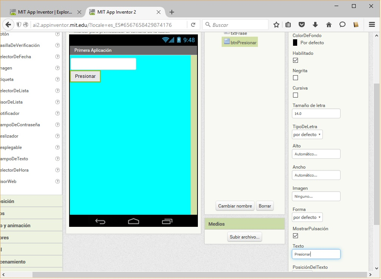The image size is (381, 279).
Task: Click the black ColorDeFondo swatch
Action: (295, 43)
